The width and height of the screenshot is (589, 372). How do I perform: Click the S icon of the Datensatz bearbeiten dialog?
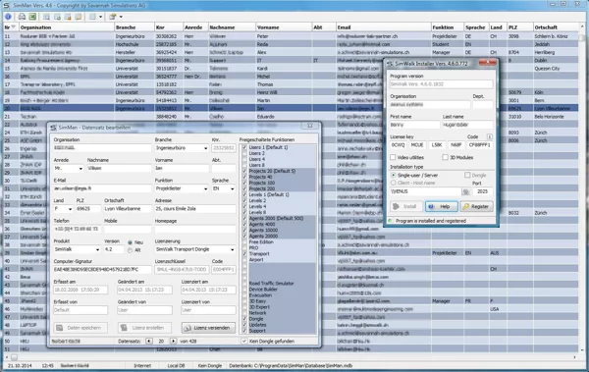pyautogui.click(x=53, y=128)
